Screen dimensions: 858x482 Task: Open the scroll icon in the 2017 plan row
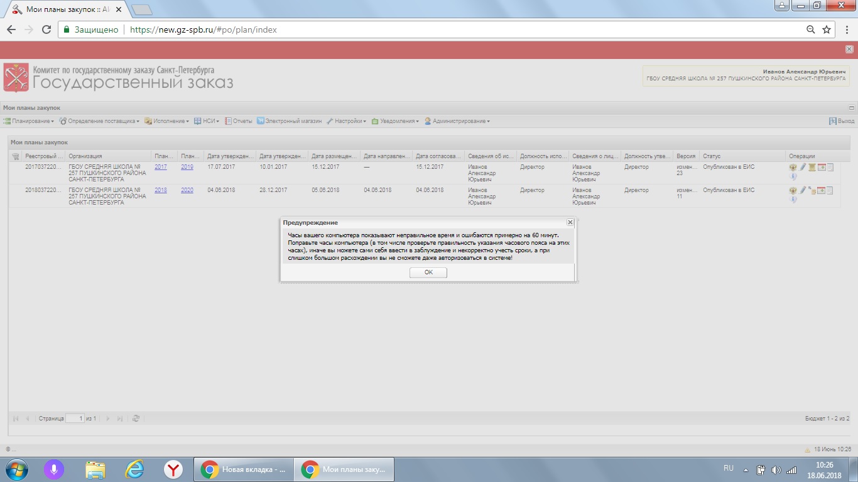[x=812, y=167]
